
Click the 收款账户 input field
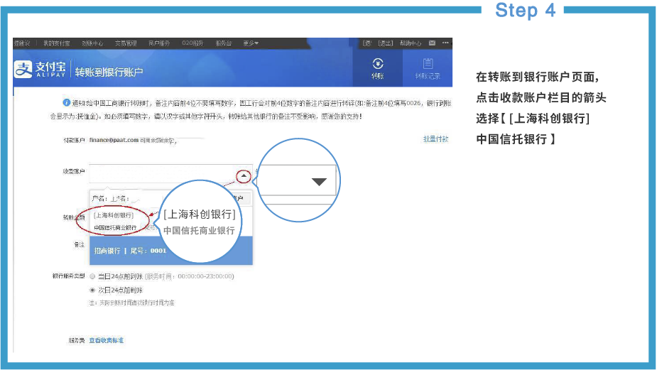pos(171,173)
